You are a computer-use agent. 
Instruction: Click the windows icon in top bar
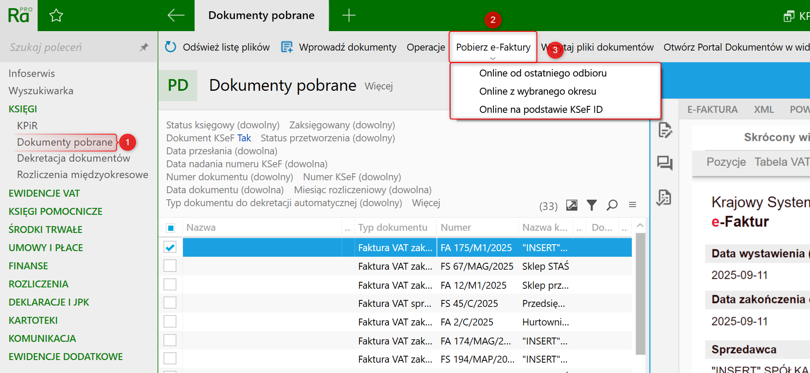(789, 16)
